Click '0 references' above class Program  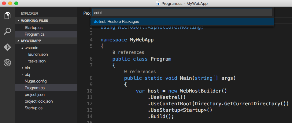point(128,52)
